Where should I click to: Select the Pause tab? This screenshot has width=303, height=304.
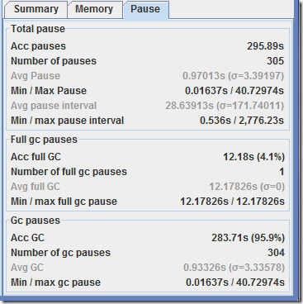pos(146,9)
